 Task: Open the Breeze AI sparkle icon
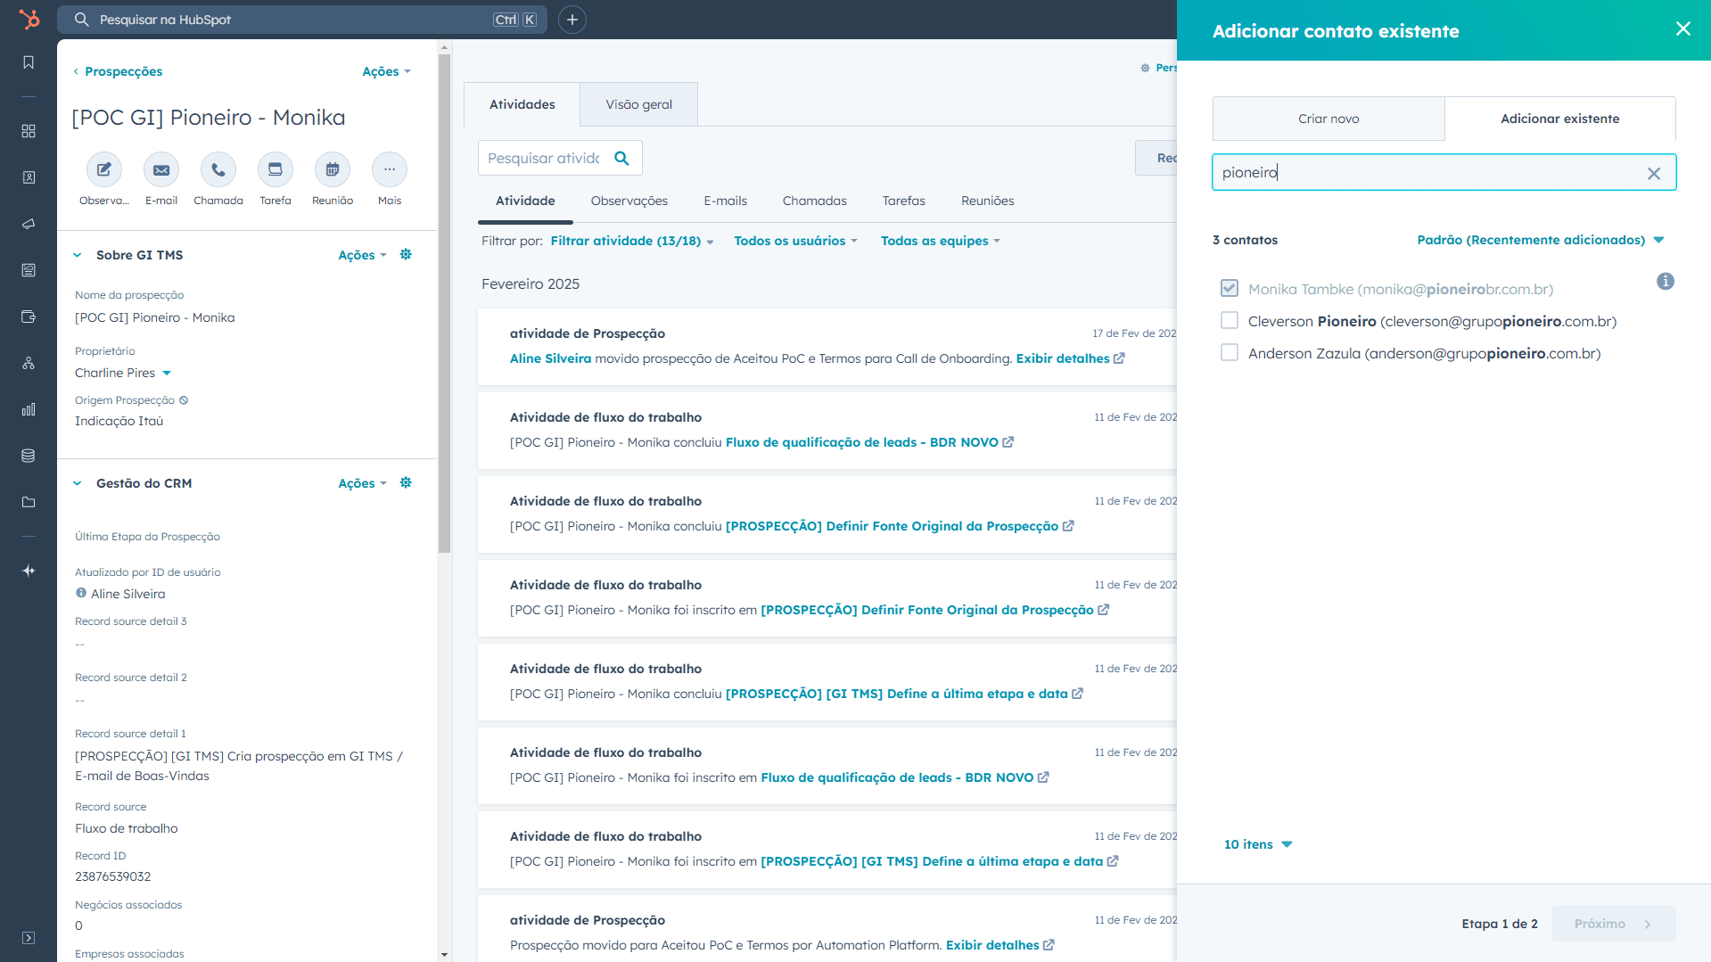(x=29, y=571)
